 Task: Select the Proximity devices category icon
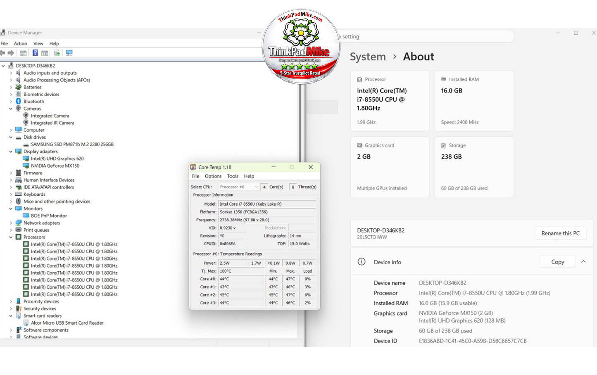[x=18, y=301]
